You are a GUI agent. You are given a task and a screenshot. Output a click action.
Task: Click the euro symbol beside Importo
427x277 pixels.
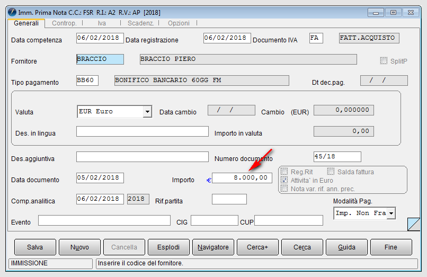pos(209,180)
